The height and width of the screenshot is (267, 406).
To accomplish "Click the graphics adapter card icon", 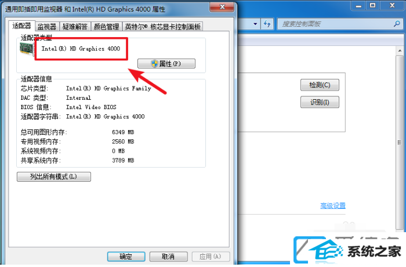I will coord(27,49).
